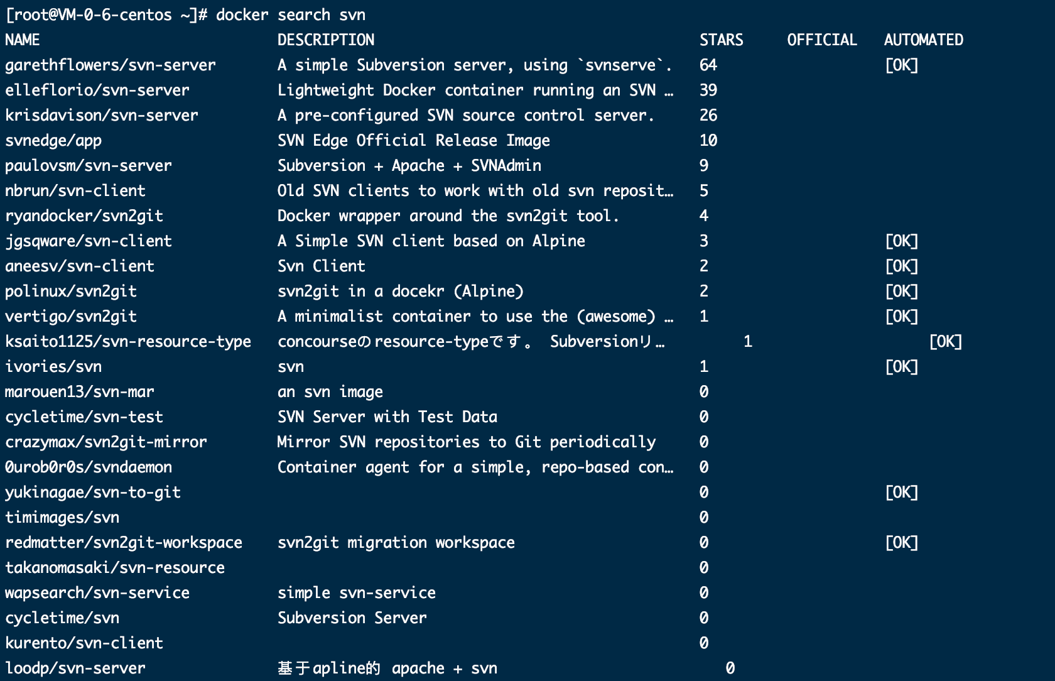Click the DESCRIPTION column header

pos(326,40)
